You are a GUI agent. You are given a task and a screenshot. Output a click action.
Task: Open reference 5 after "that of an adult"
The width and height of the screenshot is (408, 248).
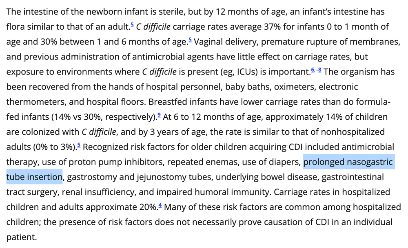(132, 25)
